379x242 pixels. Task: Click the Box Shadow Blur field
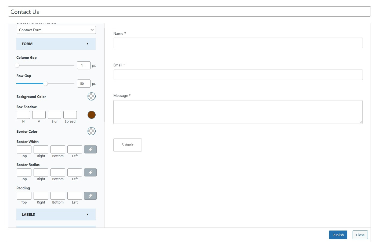pos(55,115)
